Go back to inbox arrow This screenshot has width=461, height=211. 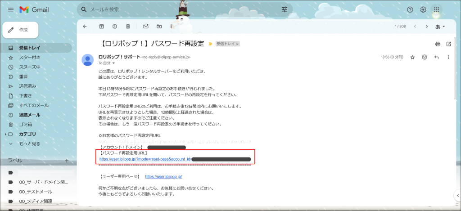coord(85,27)
